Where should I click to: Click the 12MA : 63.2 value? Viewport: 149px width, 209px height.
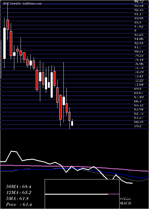pos(18,193)
